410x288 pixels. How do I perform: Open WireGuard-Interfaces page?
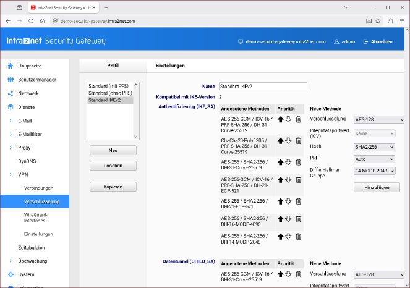[x=36, y=218]
